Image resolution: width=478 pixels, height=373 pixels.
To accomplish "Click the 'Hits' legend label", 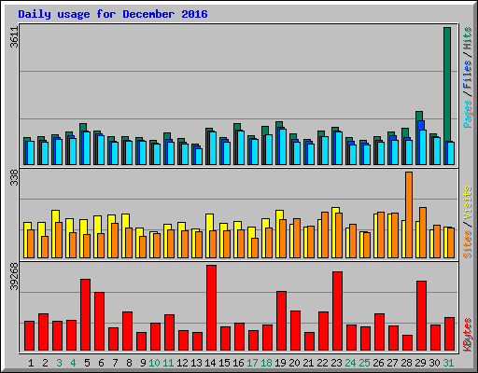I will (x=468, y=38).
